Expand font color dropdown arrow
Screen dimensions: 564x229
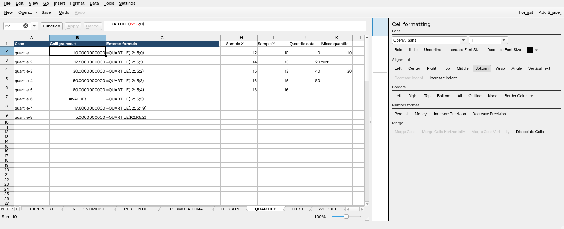[536, 50]
